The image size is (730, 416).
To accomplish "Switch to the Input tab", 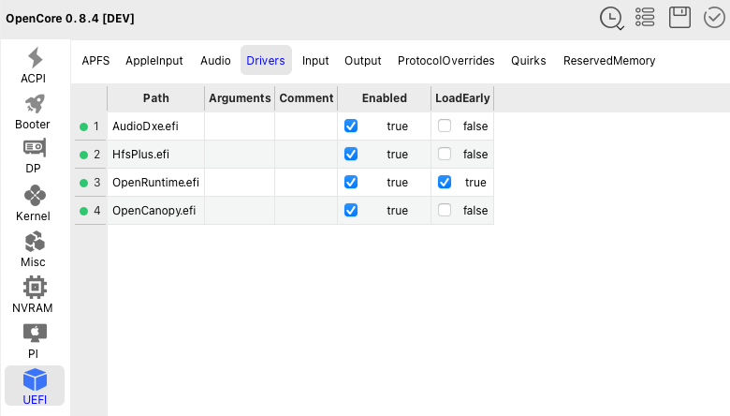I will coord(315,61).
